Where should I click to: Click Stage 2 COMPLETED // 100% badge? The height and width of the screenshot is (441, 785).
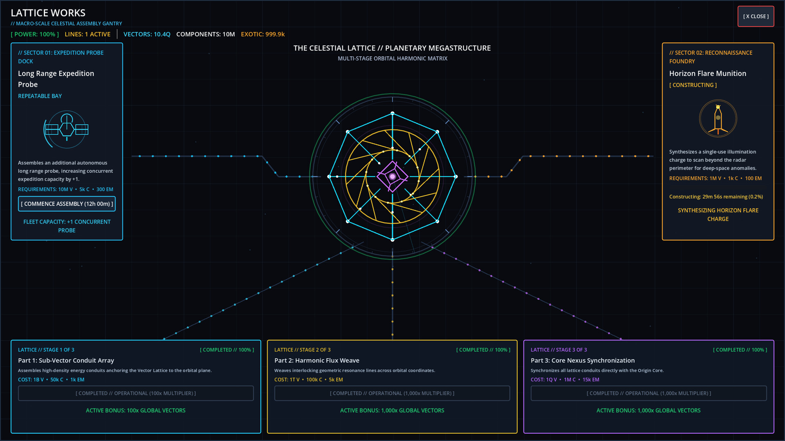[483, 350]
